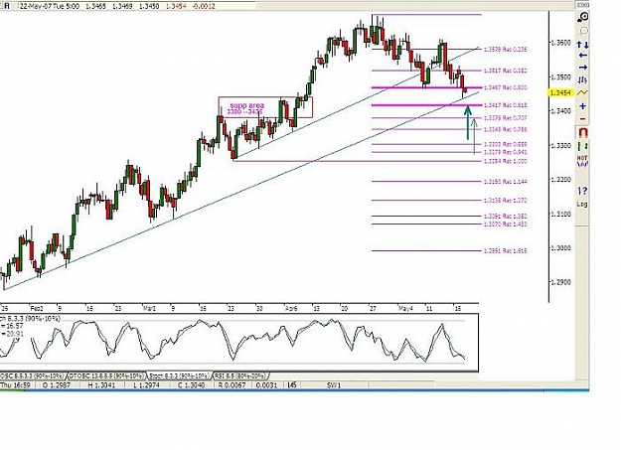Click the 1.3138 Ret 1.272 level label
Image resolution: width=621 pixels, height=450 pixels.
coord(506,201)
